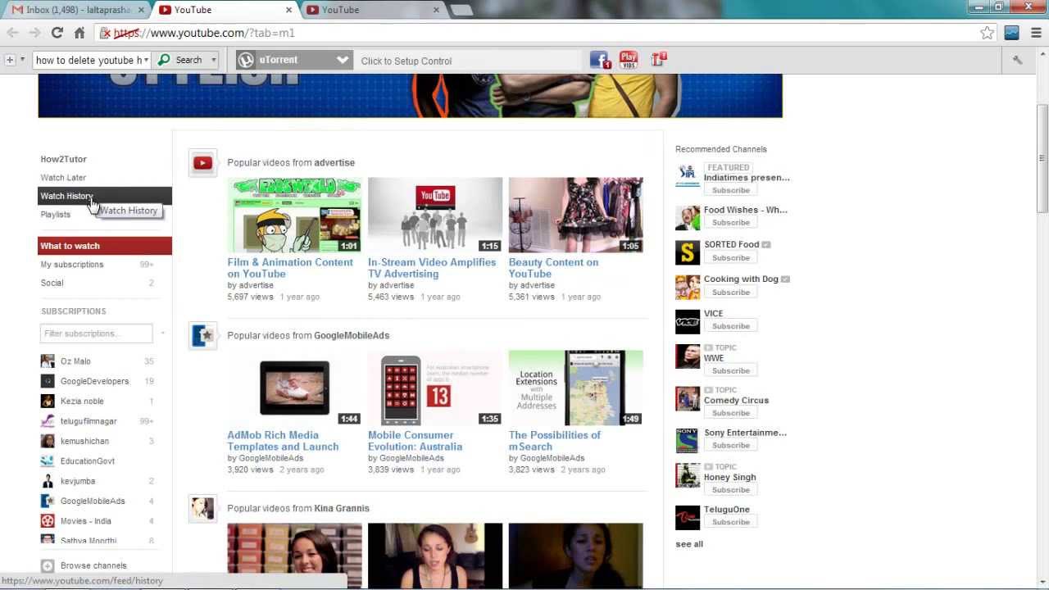
Task: Open VICE channel logo
Action: [x=688, y=321]
